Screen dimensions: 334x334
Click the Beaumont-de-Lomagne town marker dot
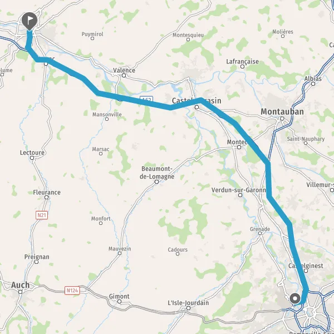(156, 181)
